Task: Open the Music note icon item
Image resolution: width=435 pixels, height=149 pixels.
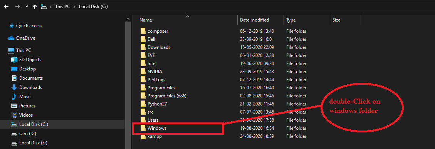Action: [x=14, y=97]
